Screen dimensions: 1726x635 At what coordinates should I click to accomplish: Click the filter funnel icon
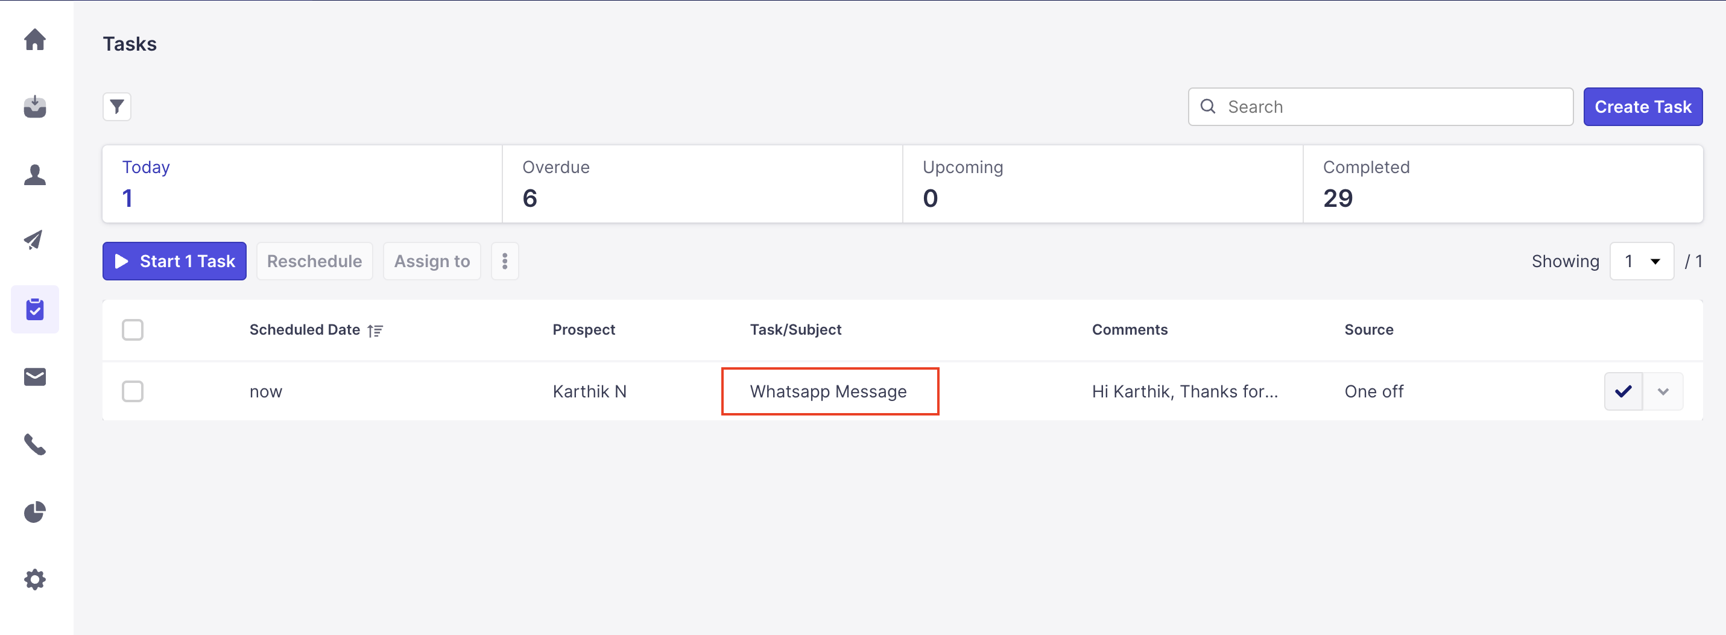pyautogui.click(x=116, y=107)
